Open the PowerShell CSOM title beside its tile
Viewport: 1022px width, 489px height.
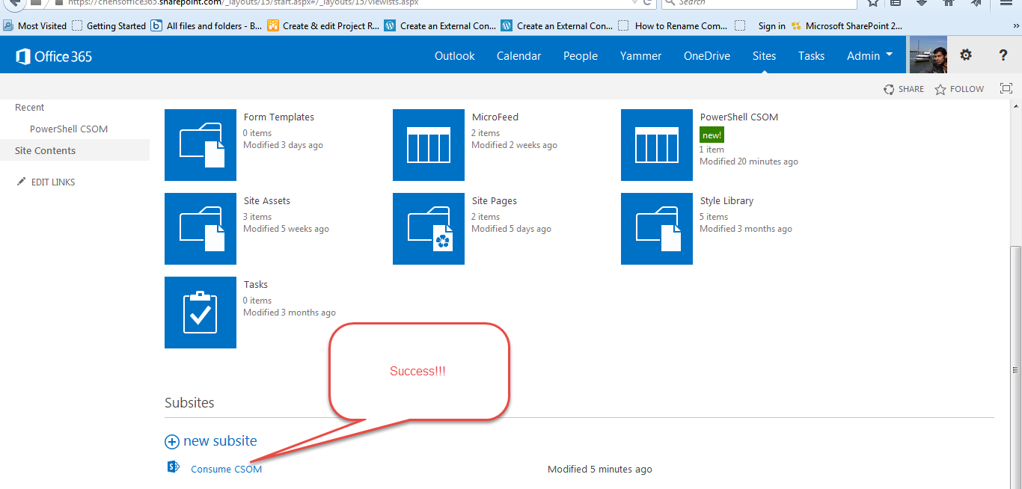pyautogui.click(x=739, y=117)
